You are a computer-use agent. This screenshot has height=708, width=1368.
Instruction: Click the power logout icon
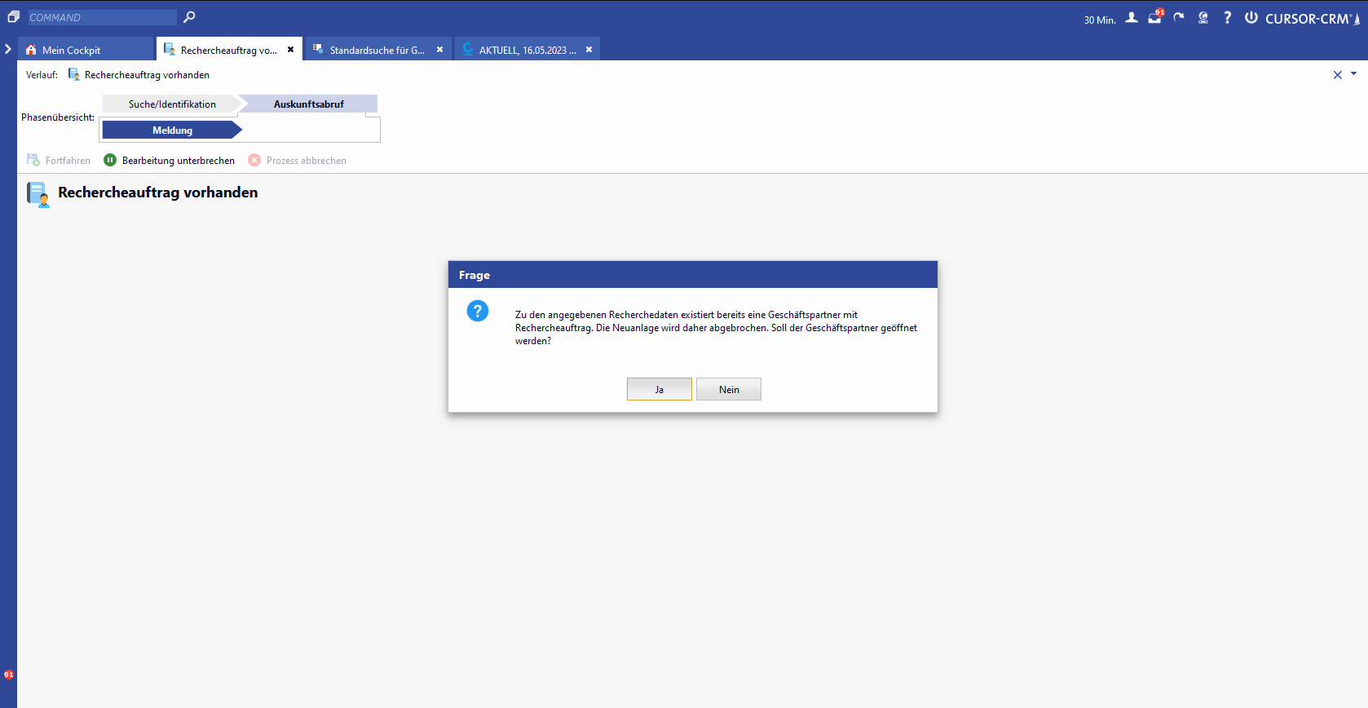coord(1251,18)
